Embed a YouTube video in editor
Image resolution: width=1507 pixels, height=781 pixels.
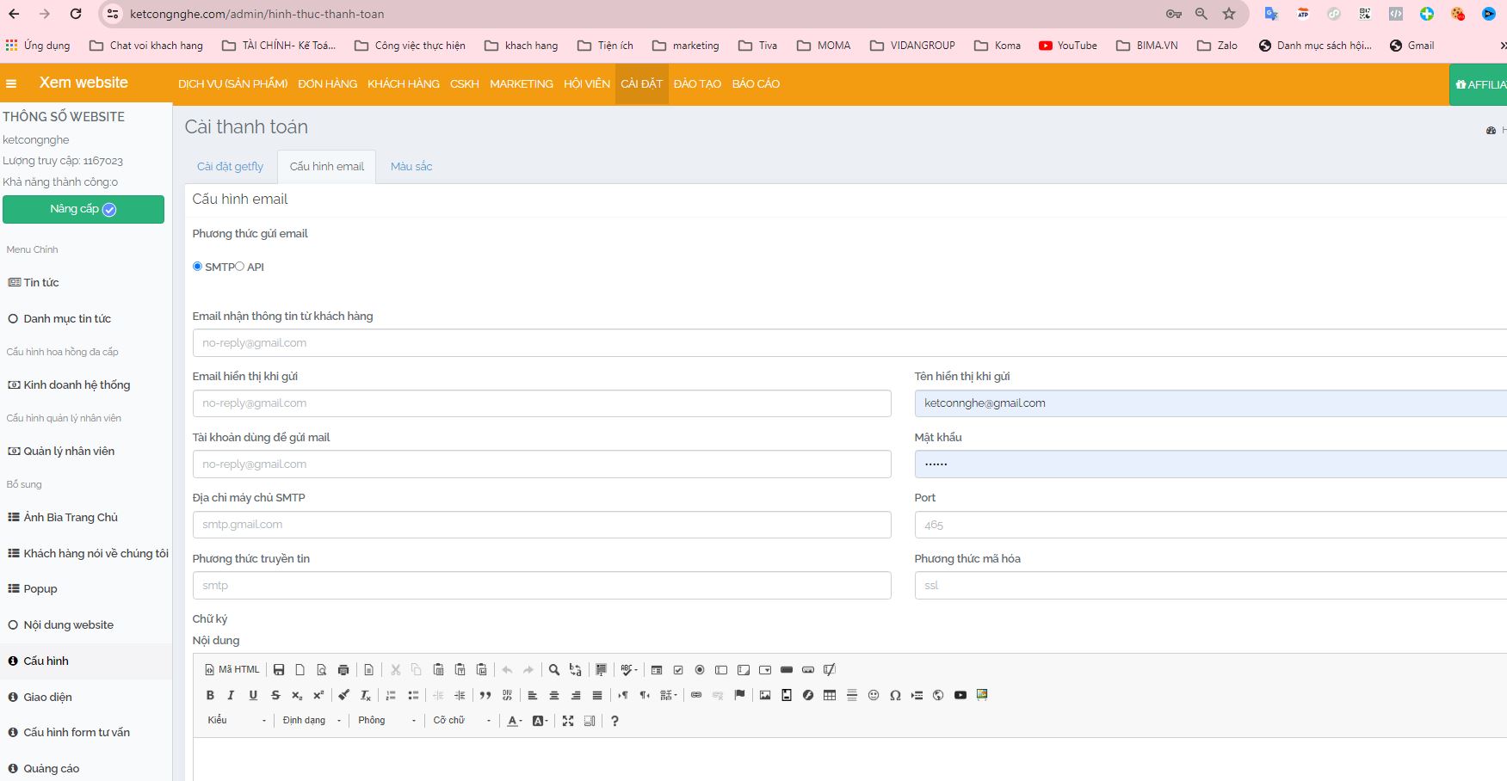coord(960,695)
